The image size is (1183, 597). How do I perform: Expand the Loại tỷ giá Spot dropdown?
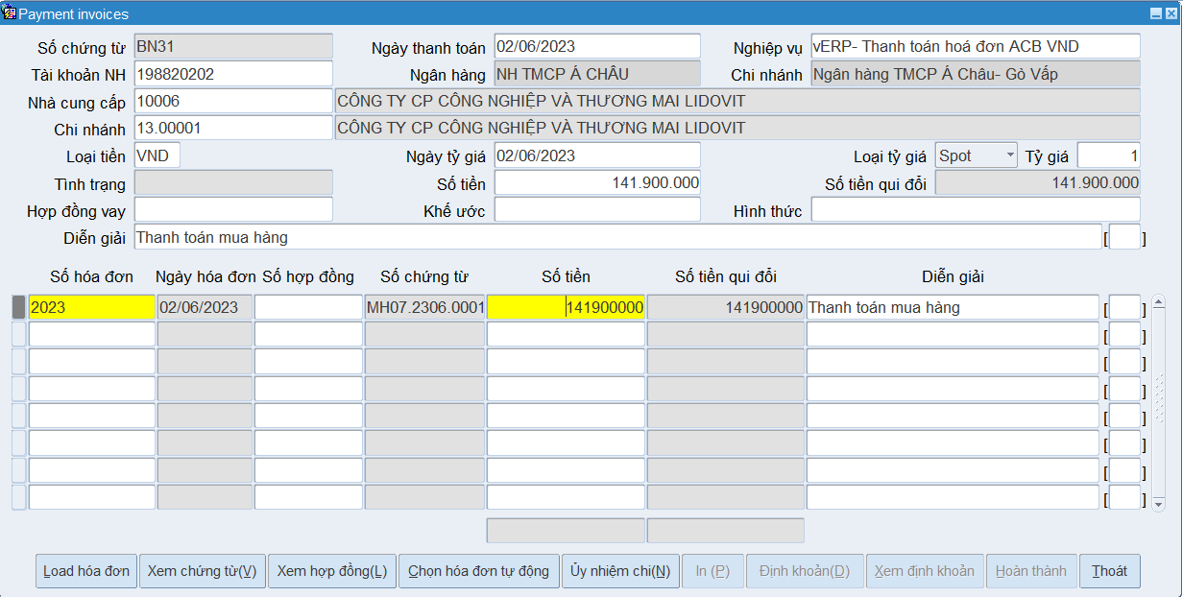point(1009,155)
